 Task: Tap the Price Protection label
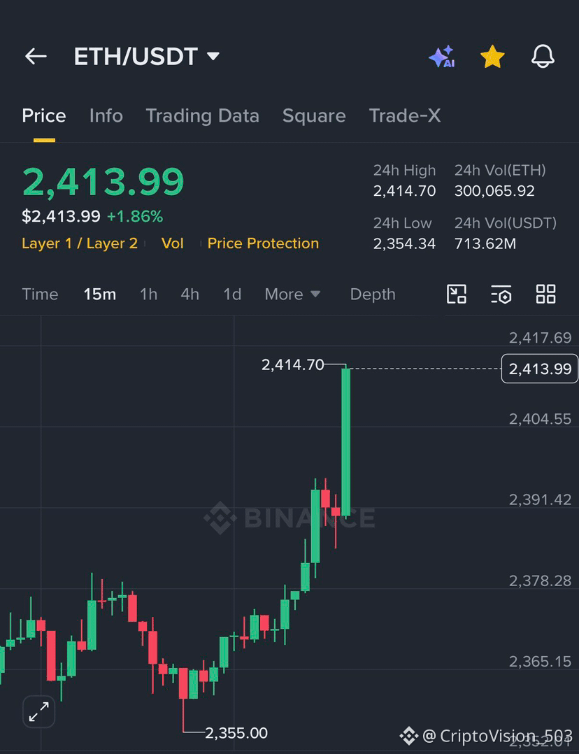[263, 243]
